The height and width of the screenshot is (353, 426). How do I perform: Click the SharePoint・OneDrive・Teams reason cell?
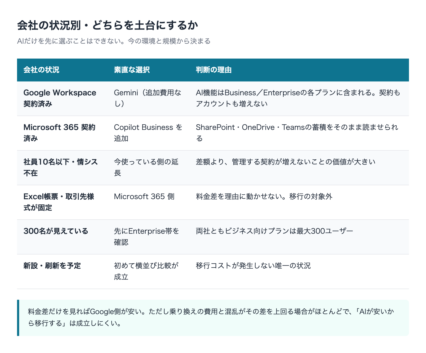pyautogui.click(x=299, y=133)
